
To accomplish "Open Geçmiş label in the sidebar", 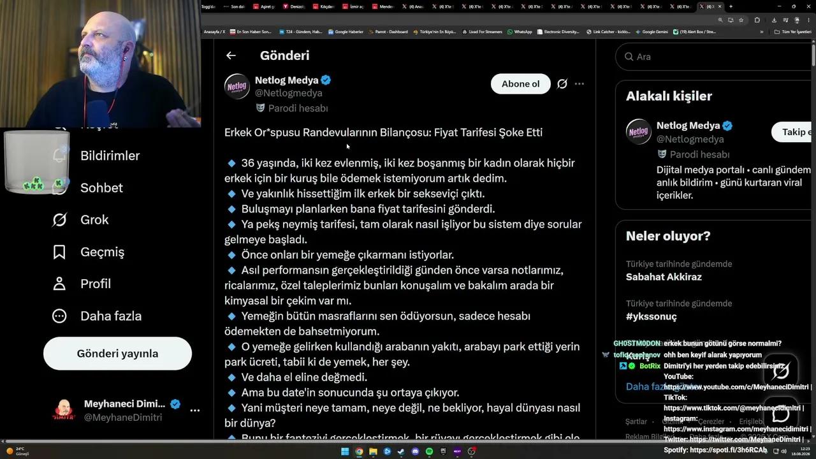I will pyautogui.click(x=102, y=252).
